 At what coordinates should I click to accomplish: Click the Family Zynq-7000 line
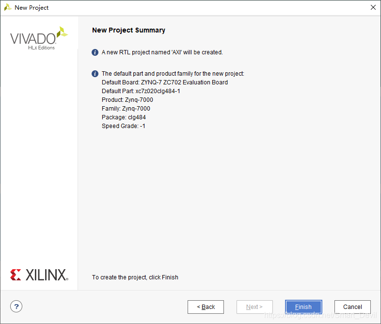tap(126, 109)
